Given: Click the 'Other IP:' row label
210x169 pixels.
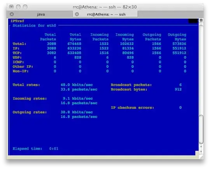Looking at the screenshot, I should pyautogui.click(x=23, y=66).
